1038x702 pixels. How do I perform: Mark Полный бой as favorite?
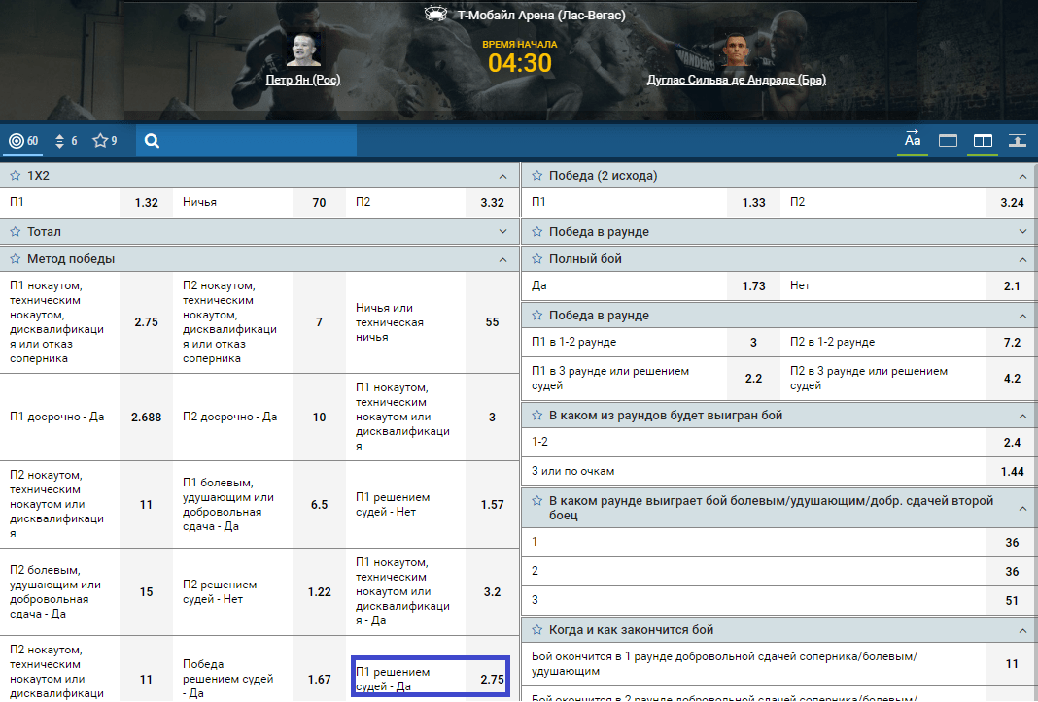[x=536, y=259]
